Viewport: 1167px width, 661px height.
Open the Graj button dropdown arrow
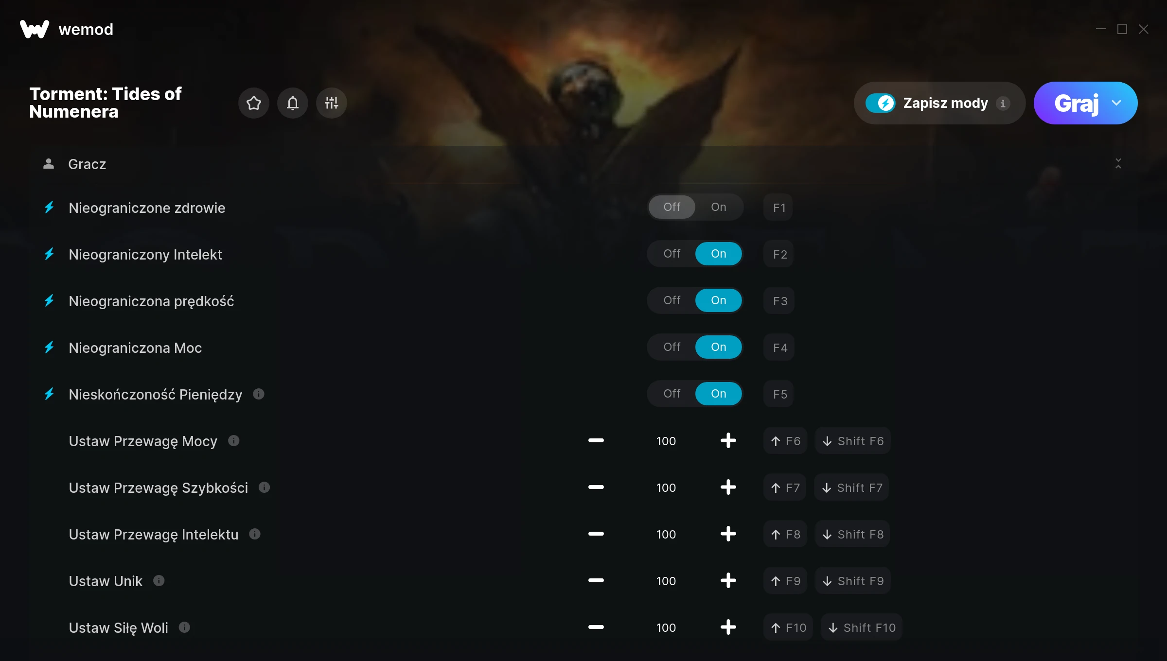(1116, 103)
